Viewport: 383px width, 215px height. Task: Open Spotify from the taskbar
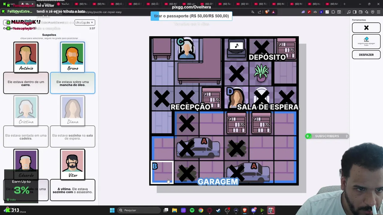point(192,210)
